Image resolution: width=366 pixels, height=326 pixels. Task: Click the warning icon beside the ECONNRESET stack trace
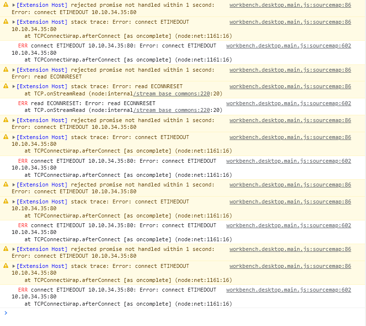pos(6,86)
